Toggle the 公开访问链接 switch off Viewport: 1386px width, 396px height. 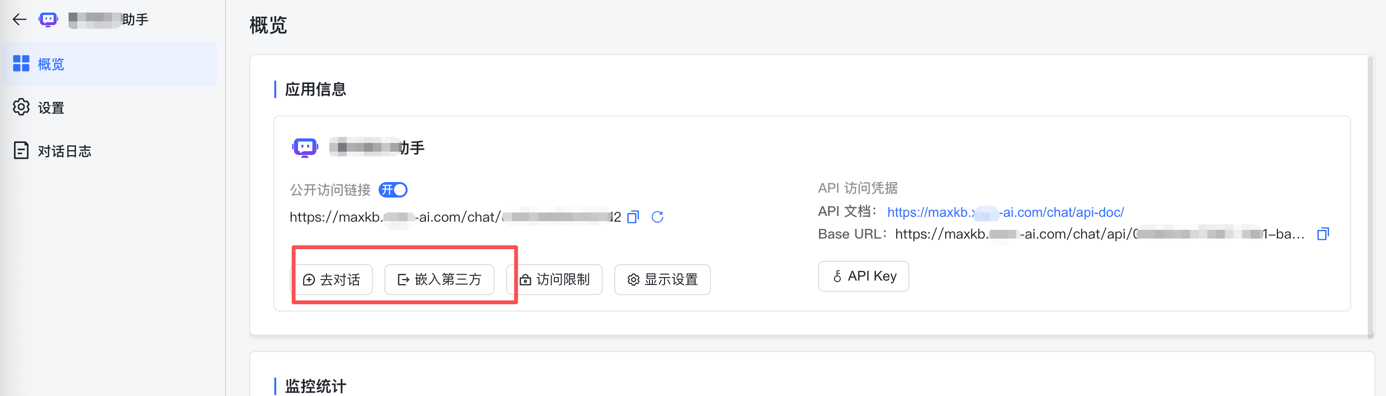click(393, 190)
